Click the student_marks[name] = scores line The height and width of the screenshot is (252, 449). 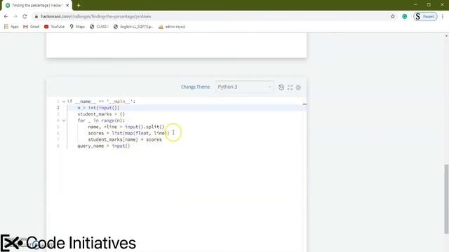[x=125, y=139]
